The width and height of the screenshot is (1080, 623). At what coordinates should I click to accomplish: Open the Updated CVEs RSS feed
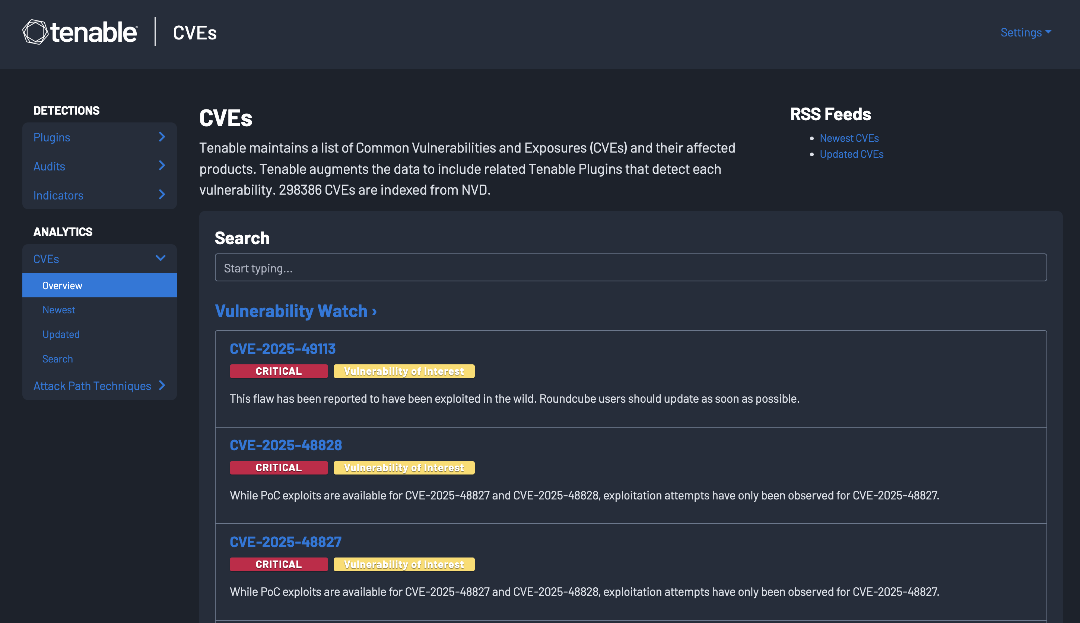(x=851, y=154)
